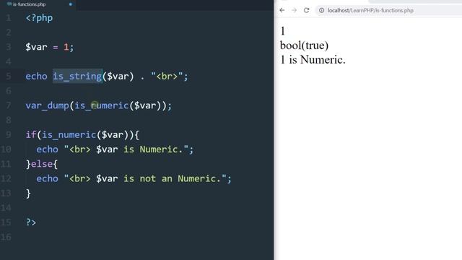Screen dimensions: 462x260
Task: Click the address bar URL localhost/LearnPHP/is-functions.php
Action: 370,10
